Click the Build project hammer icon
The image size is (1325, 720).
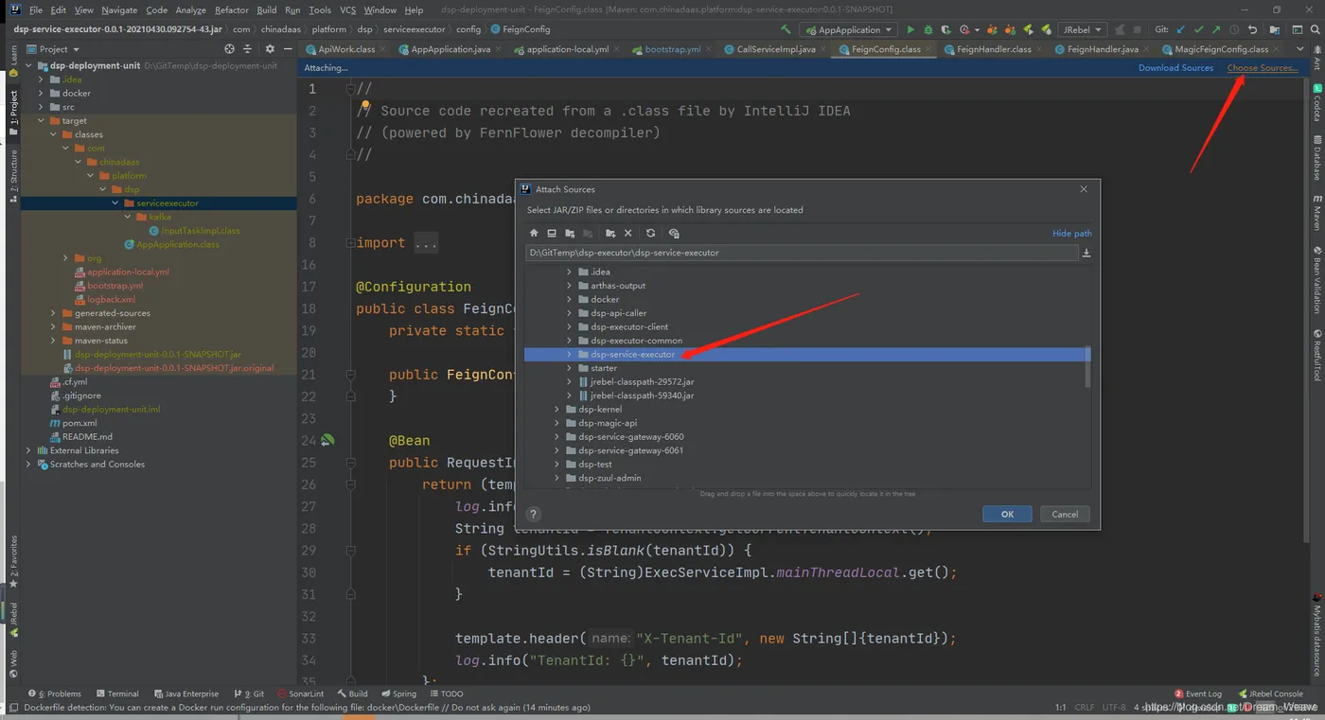coord(785,29)
